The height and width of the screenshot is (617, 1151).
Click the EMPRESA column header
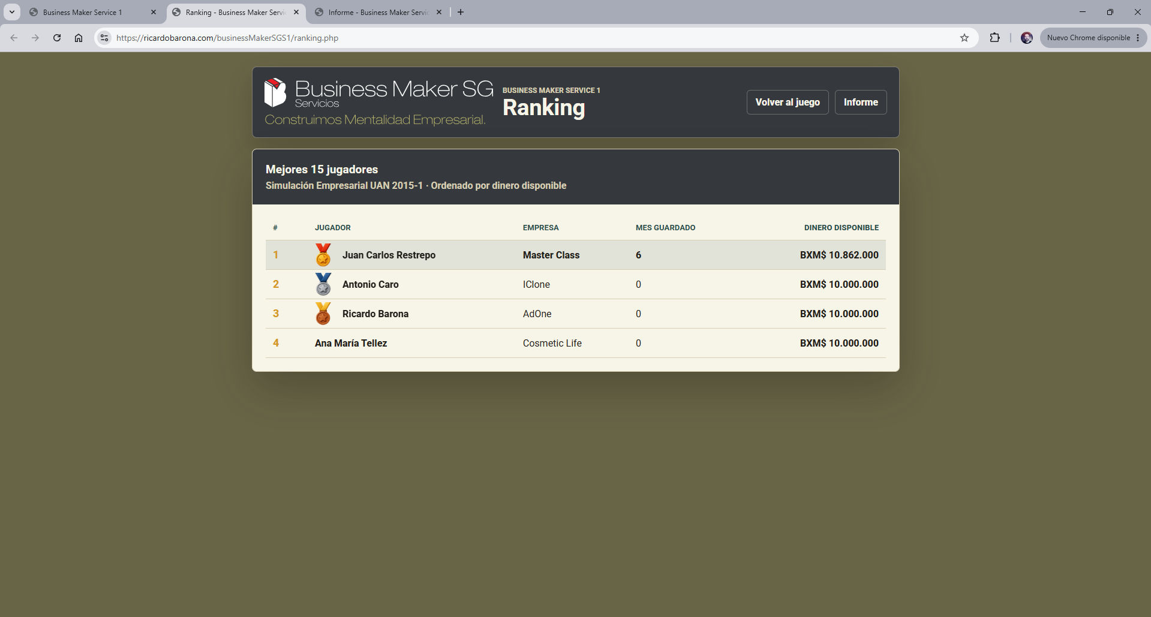click(540, 228)
